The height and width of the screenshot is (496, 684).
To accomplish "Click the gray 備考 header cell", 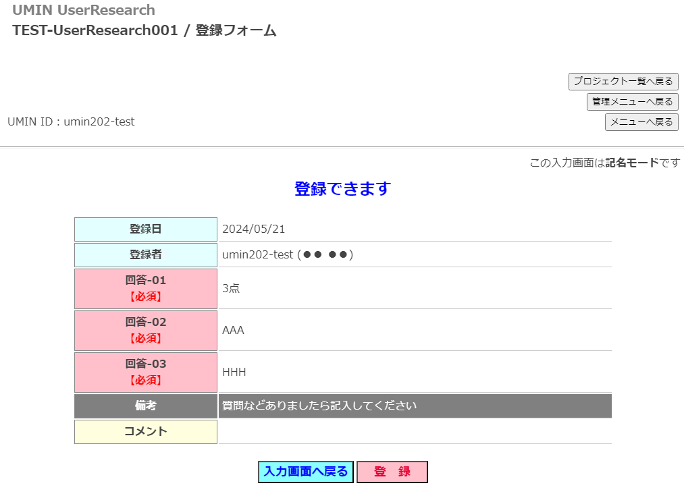I will [x=146, y=406].
